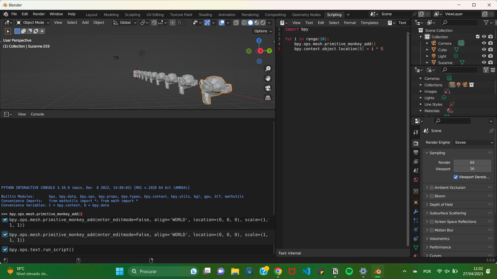Viewport: 497px width, 279px height.
Task: Choose material preview viewport shading
Action: coord(257,23)
